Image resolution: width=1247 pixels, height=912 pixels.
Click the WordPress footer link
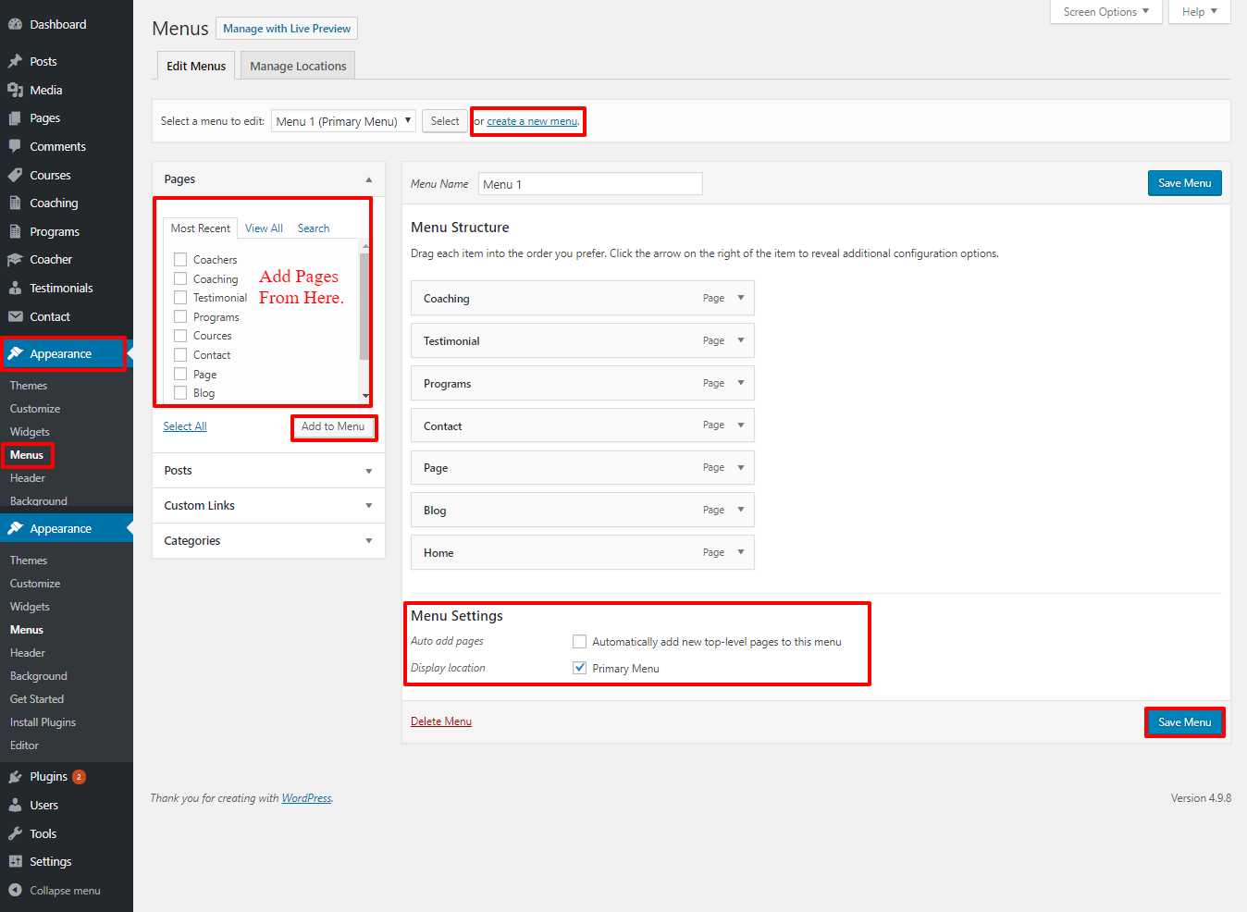(306, 798)
